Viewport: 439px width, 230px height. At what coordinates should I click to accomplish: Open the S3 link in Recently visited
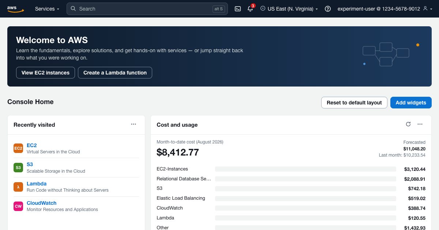click(30, 165)
